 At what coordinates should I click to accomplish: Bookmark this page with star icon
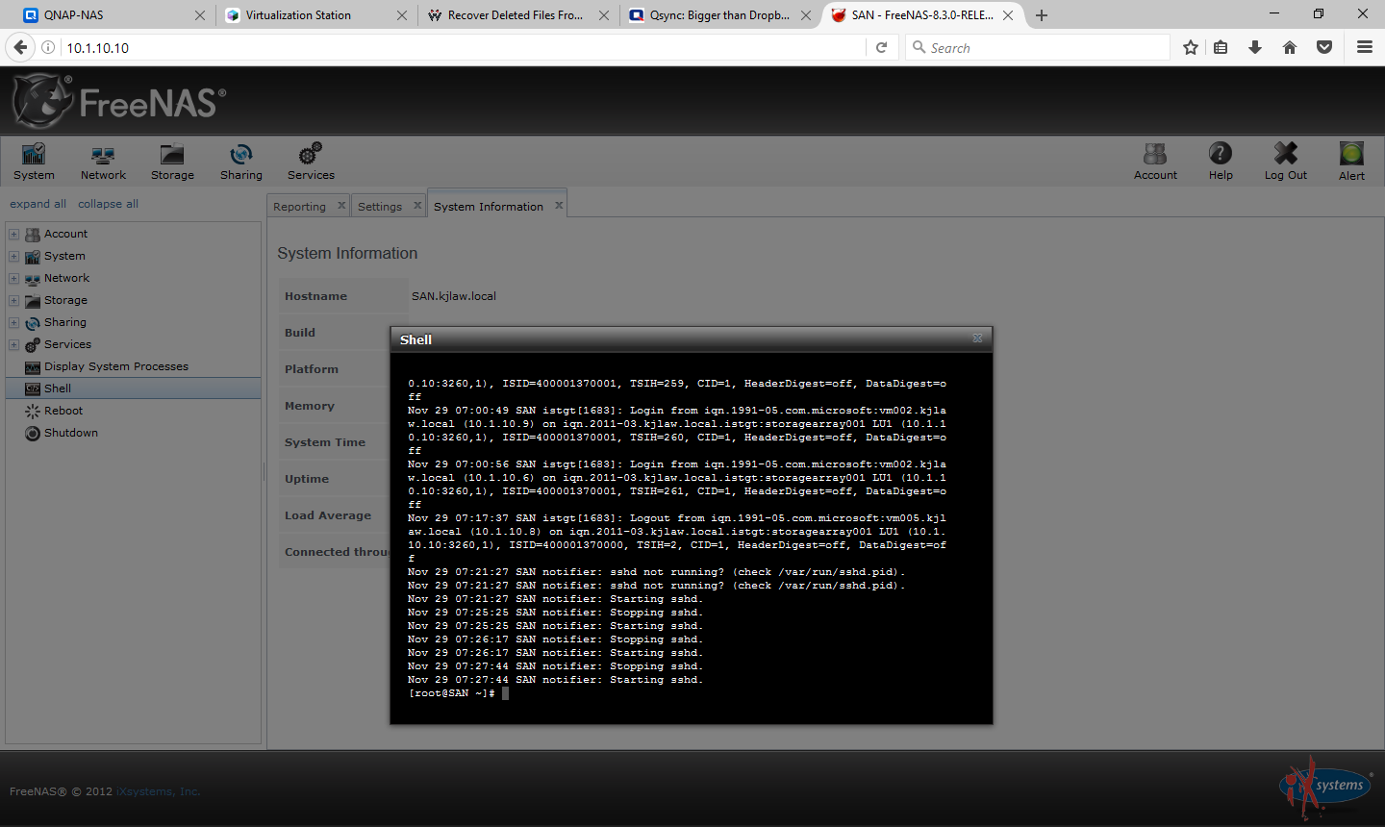tap(1191, 47)
